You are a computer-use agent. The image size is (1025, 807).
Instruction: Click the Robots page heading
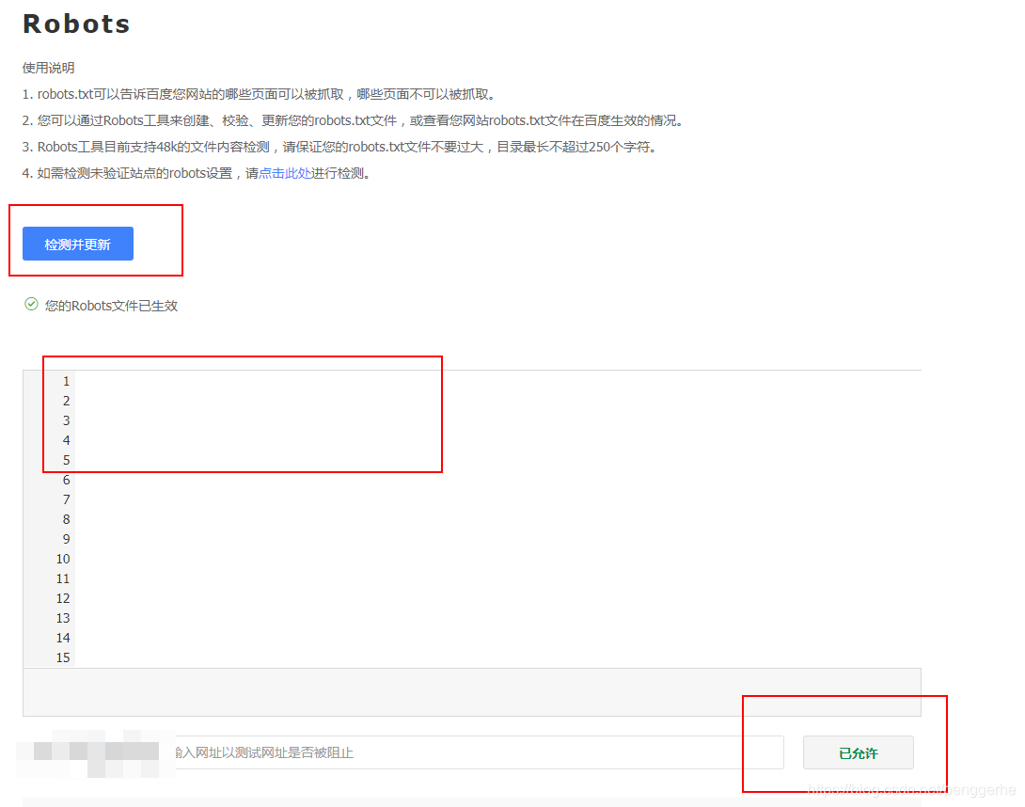[x=76, y=24]
